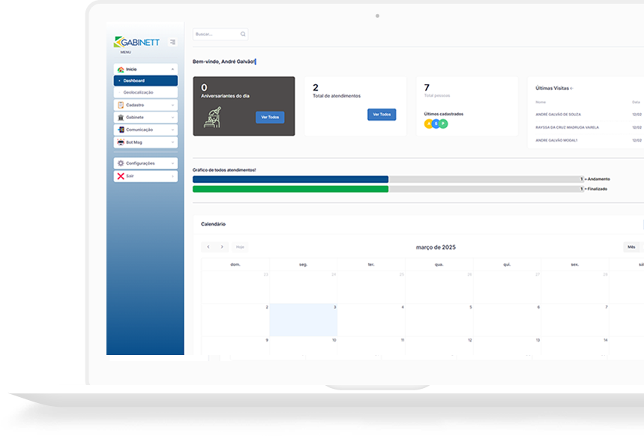Viewport: 644px width, 436px height.
Task: Expand the Configurações submenu arrow
Action: [172, 163]
